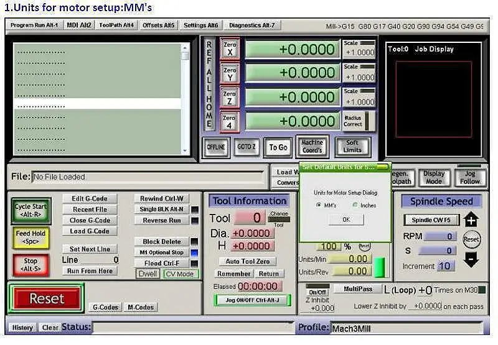
Task: Click the GOTO Z button
Action: coord(246,147)
